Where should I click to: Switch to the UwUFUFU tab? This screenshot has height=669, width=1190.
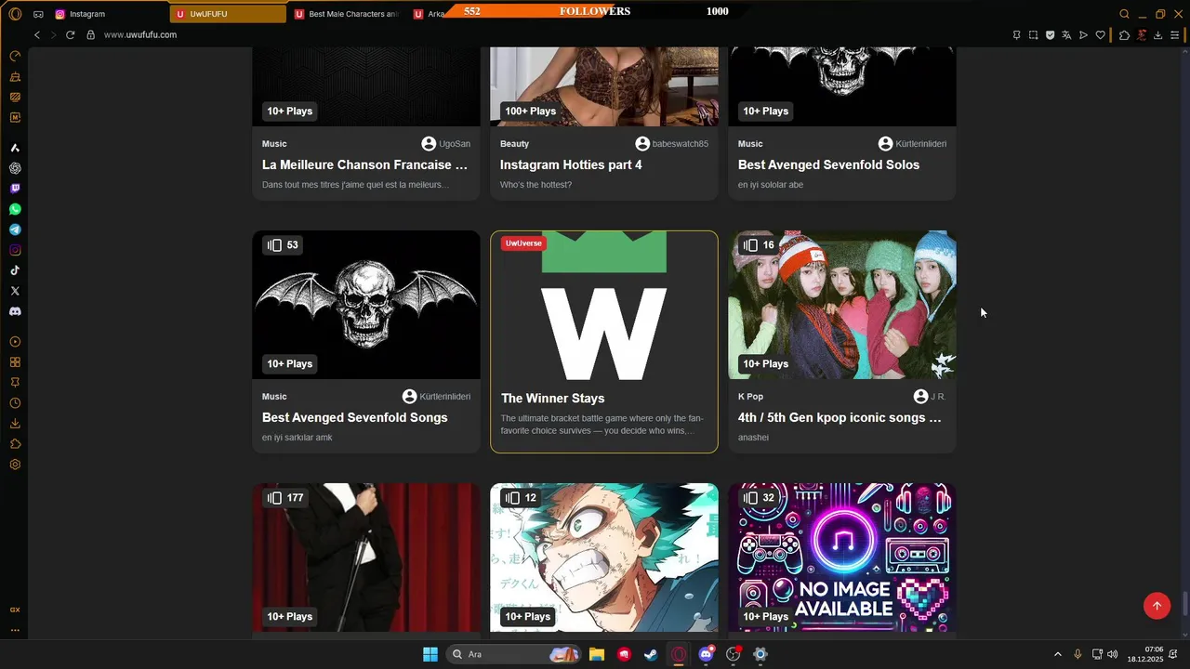pyautogui.click(x=229, y=14)
